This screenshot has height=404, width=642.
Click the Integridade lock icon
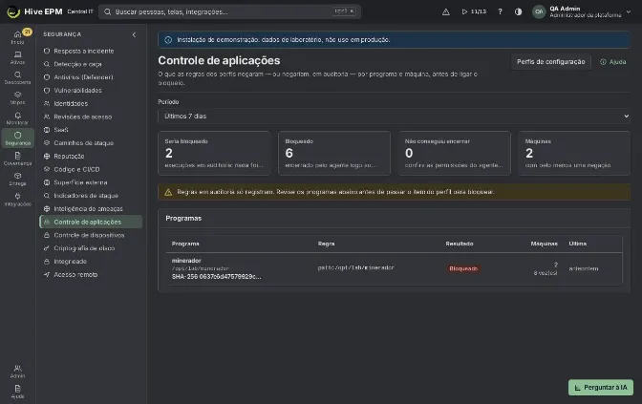[47, 261]
